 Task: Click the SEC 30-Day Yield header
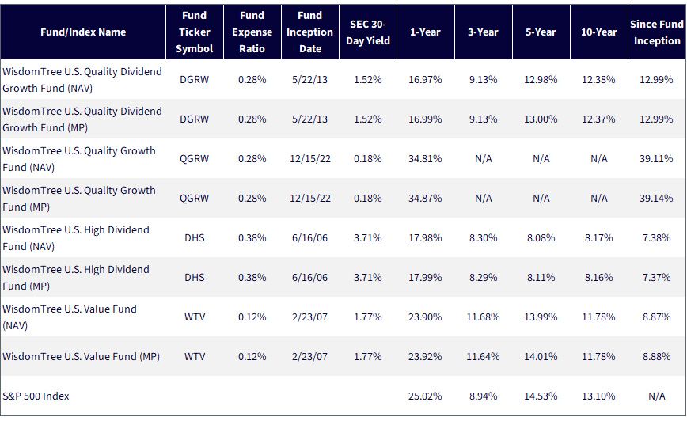pos(367,32)
